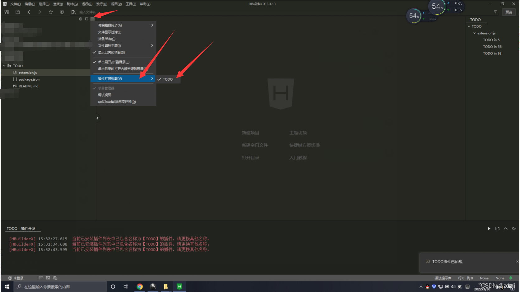
Task: Toggle the checked TODO submenu entry
Action: click(168, 79)
